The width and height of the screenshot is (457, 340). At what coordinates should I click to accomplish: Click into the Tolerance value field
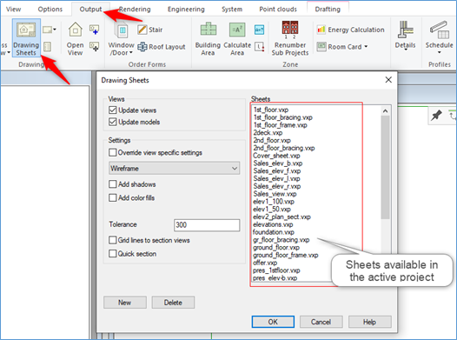pyautogui.click(x=207, y=225)
